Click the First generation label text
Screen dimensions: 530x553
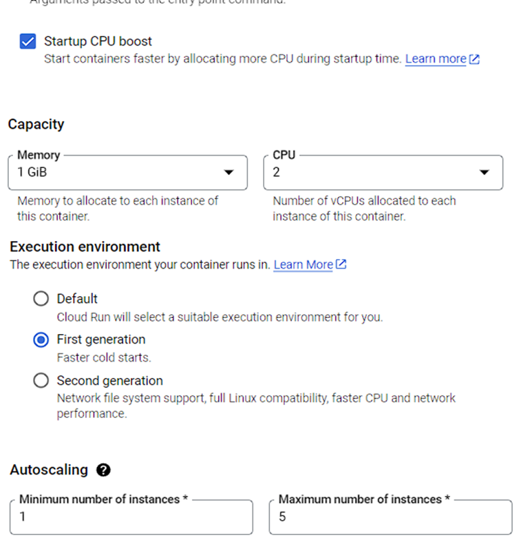pos(101,340)
